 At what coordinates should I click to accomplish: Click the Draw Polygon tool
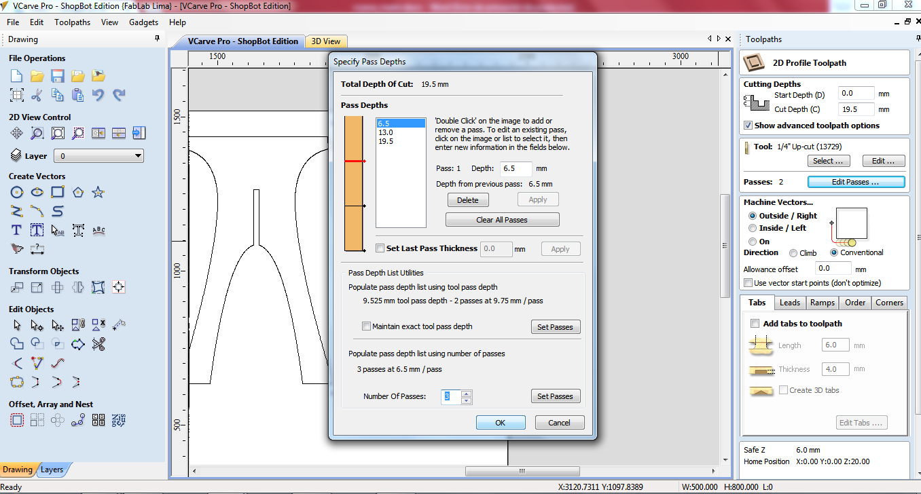click(x=78, y=192)
